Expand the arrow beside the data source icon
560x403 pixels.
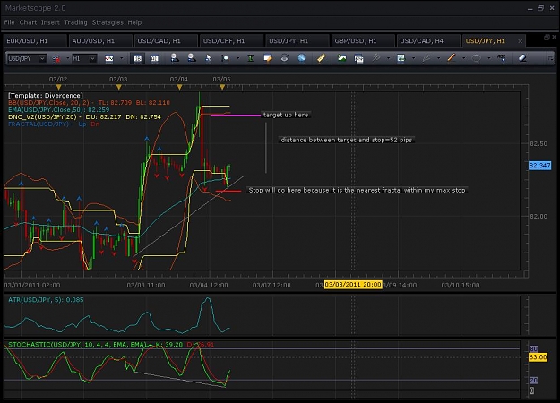point(67,58)
